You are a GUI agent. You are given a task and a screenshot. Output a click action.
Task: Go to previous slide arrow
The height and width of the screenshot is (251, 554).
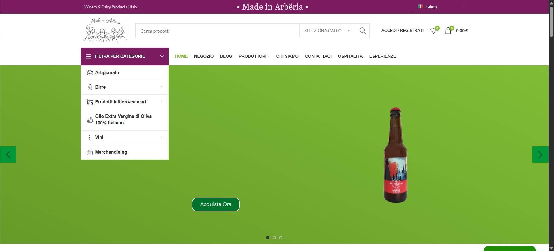(x=8, y=155)
